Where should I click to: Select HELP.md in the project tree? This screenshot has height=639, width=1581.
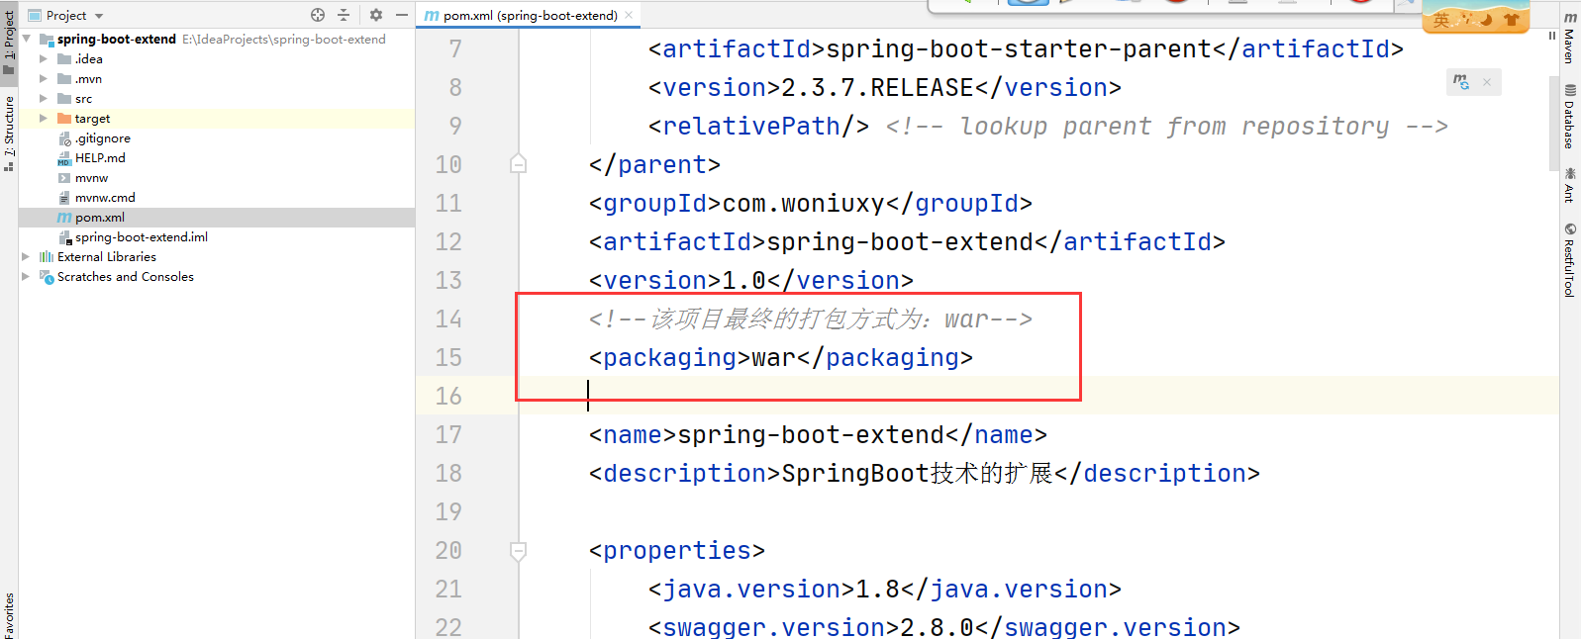[100, 158]
